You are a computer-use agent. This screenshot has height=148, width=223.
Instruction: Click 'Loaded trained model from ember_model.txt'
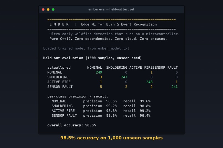coord(86,49)
